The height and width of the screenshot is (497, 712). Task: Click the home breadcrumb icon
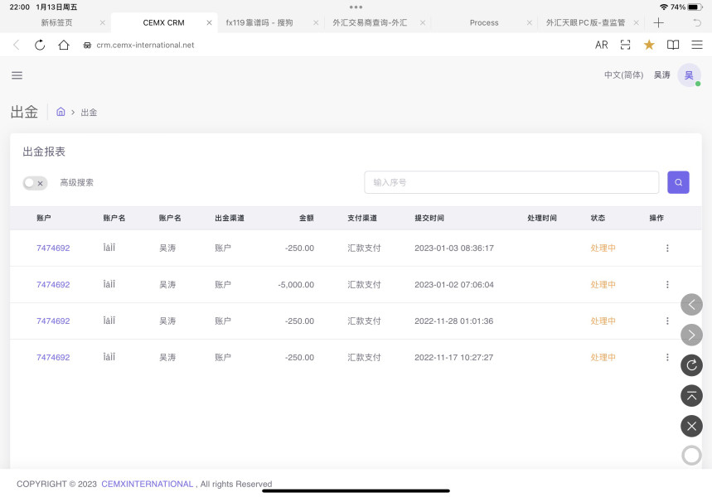61,112
